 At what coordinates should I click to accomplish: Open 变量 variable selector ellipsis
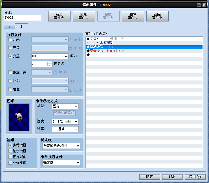66,56
